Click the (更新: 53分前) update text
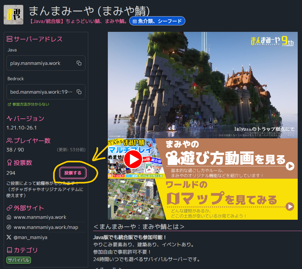302x269 pixels. 71,150
